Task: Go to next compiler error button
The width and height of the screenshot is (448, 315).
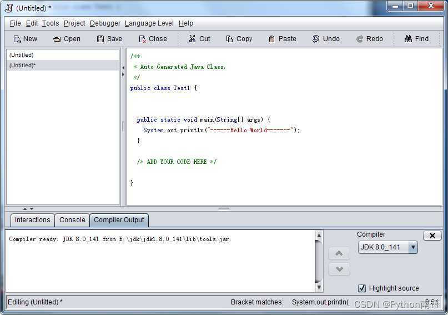Action: point(339,269)
